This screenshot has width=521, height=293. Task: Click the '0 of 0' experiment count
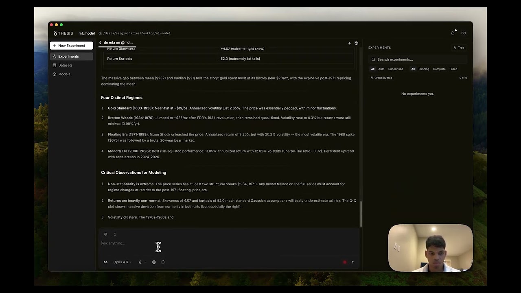463,78
